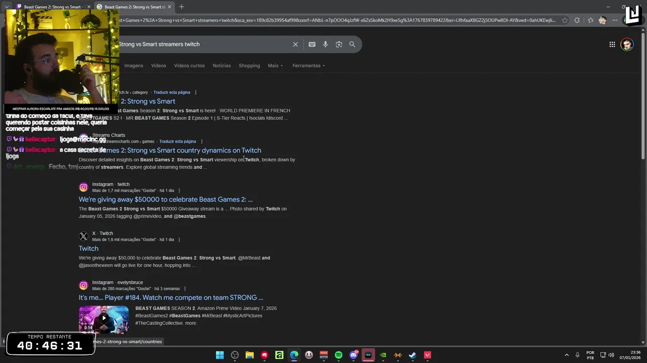Close the first Beast Games tab
The image size is (647, 363).
click(x=89, y=7)
